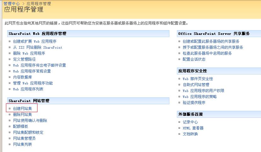Open 网站集管理员 link
This screenshot has width=261, height=152.
[24, 138]
